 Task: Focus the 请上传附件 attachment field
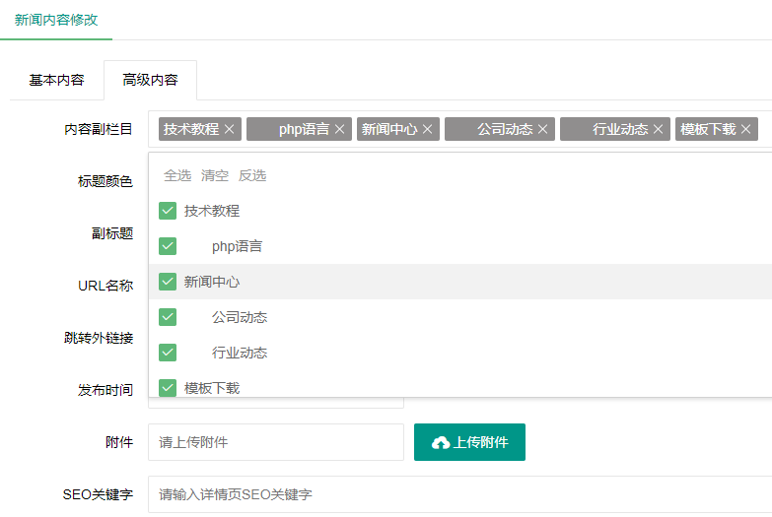click(x=276, y=442)
